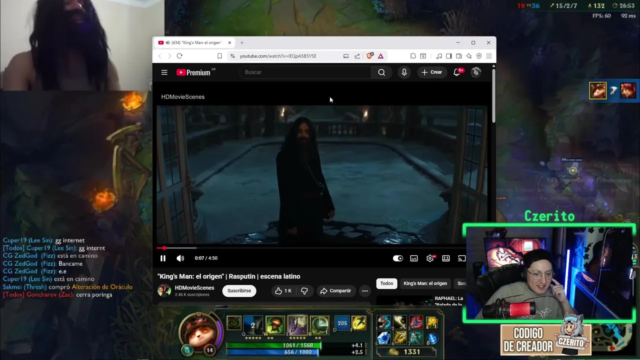The height and width of the screenshot is (360, 640).
Task: Mute the video using the speaker icon
Action: click(x=180, y=258)
